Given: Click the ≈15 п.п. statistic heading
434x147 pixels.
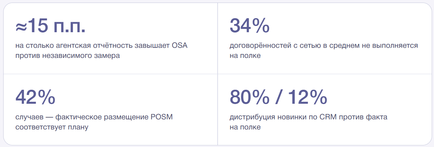Looking at the screenshot, I should [50, 27].
